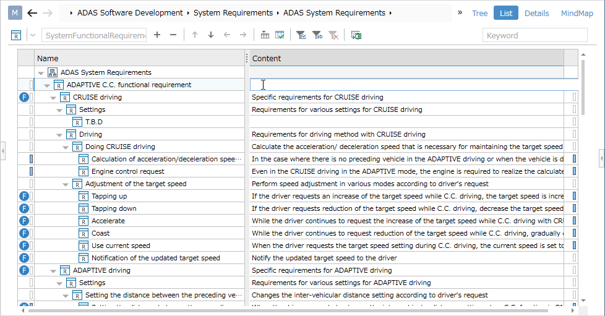
Task: Edit content cell of ADAPTIVE C.C. functional requirement
Action: [x=414, y=85]
